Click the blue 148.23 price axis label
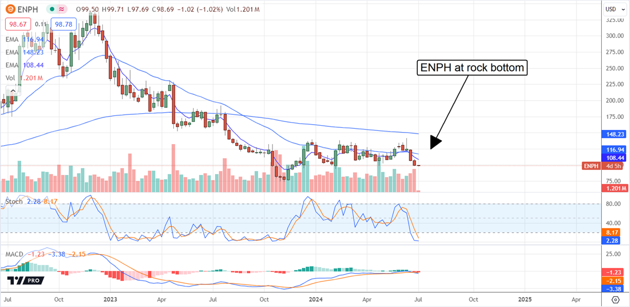Viewport: 630px width, 307px height. (x=613, y=134)
